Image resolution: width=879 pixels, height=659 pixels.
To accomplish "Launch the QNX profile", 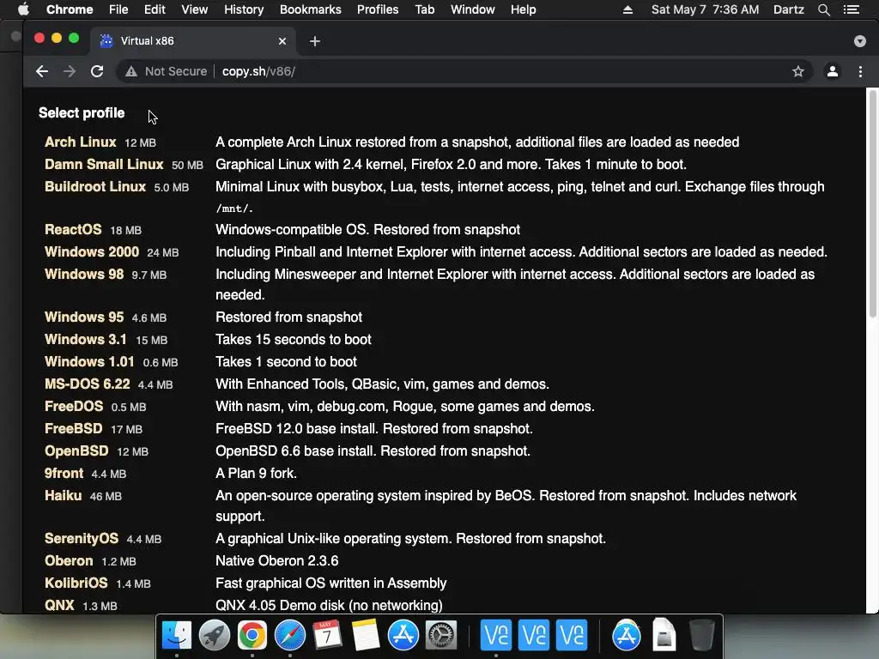I will point(59,606).
